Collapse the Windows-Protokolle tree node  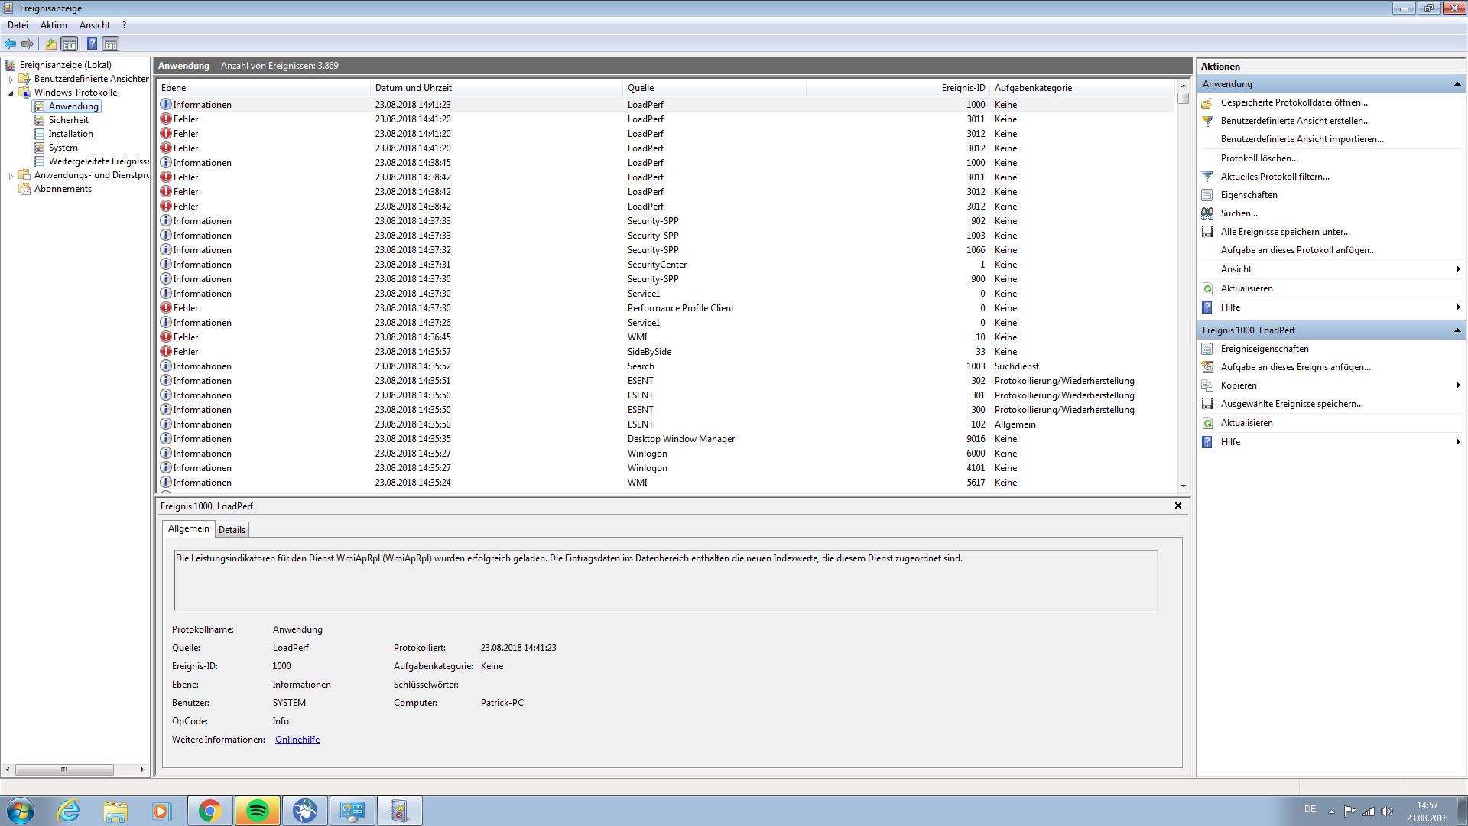[x=11, y=93]
